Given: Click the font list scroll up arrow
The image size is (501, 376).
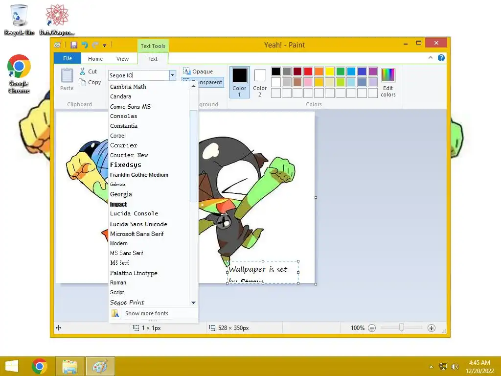Looking at the screenshot, I should (193, 86).
